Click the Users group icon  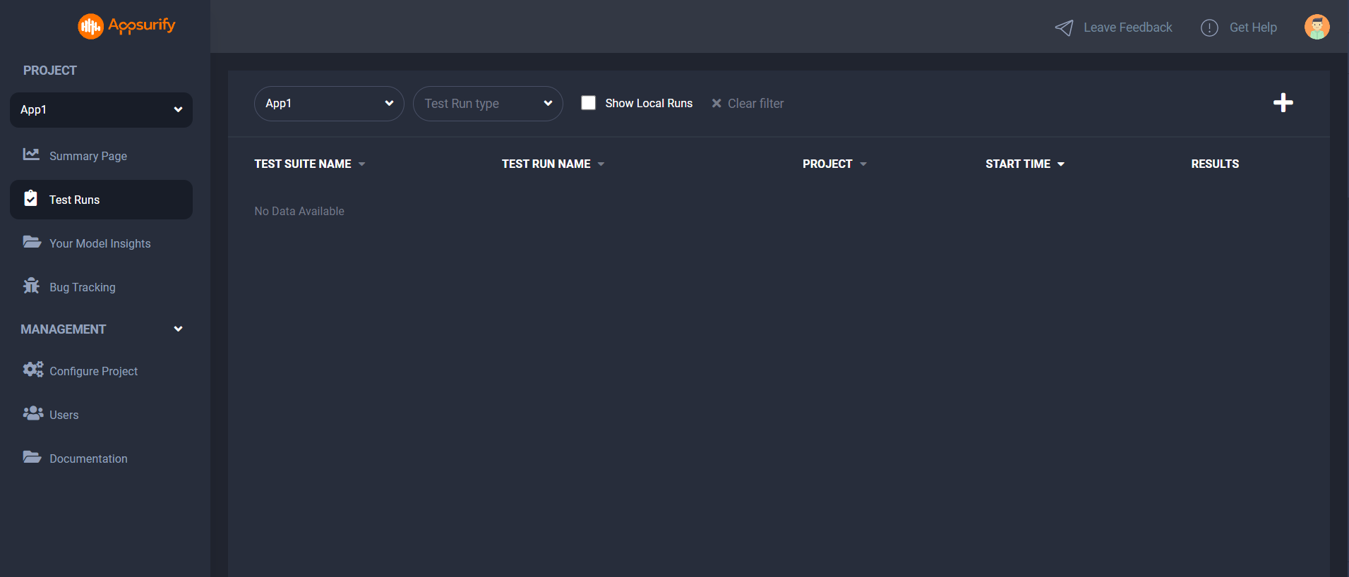(x=32, y=413)
